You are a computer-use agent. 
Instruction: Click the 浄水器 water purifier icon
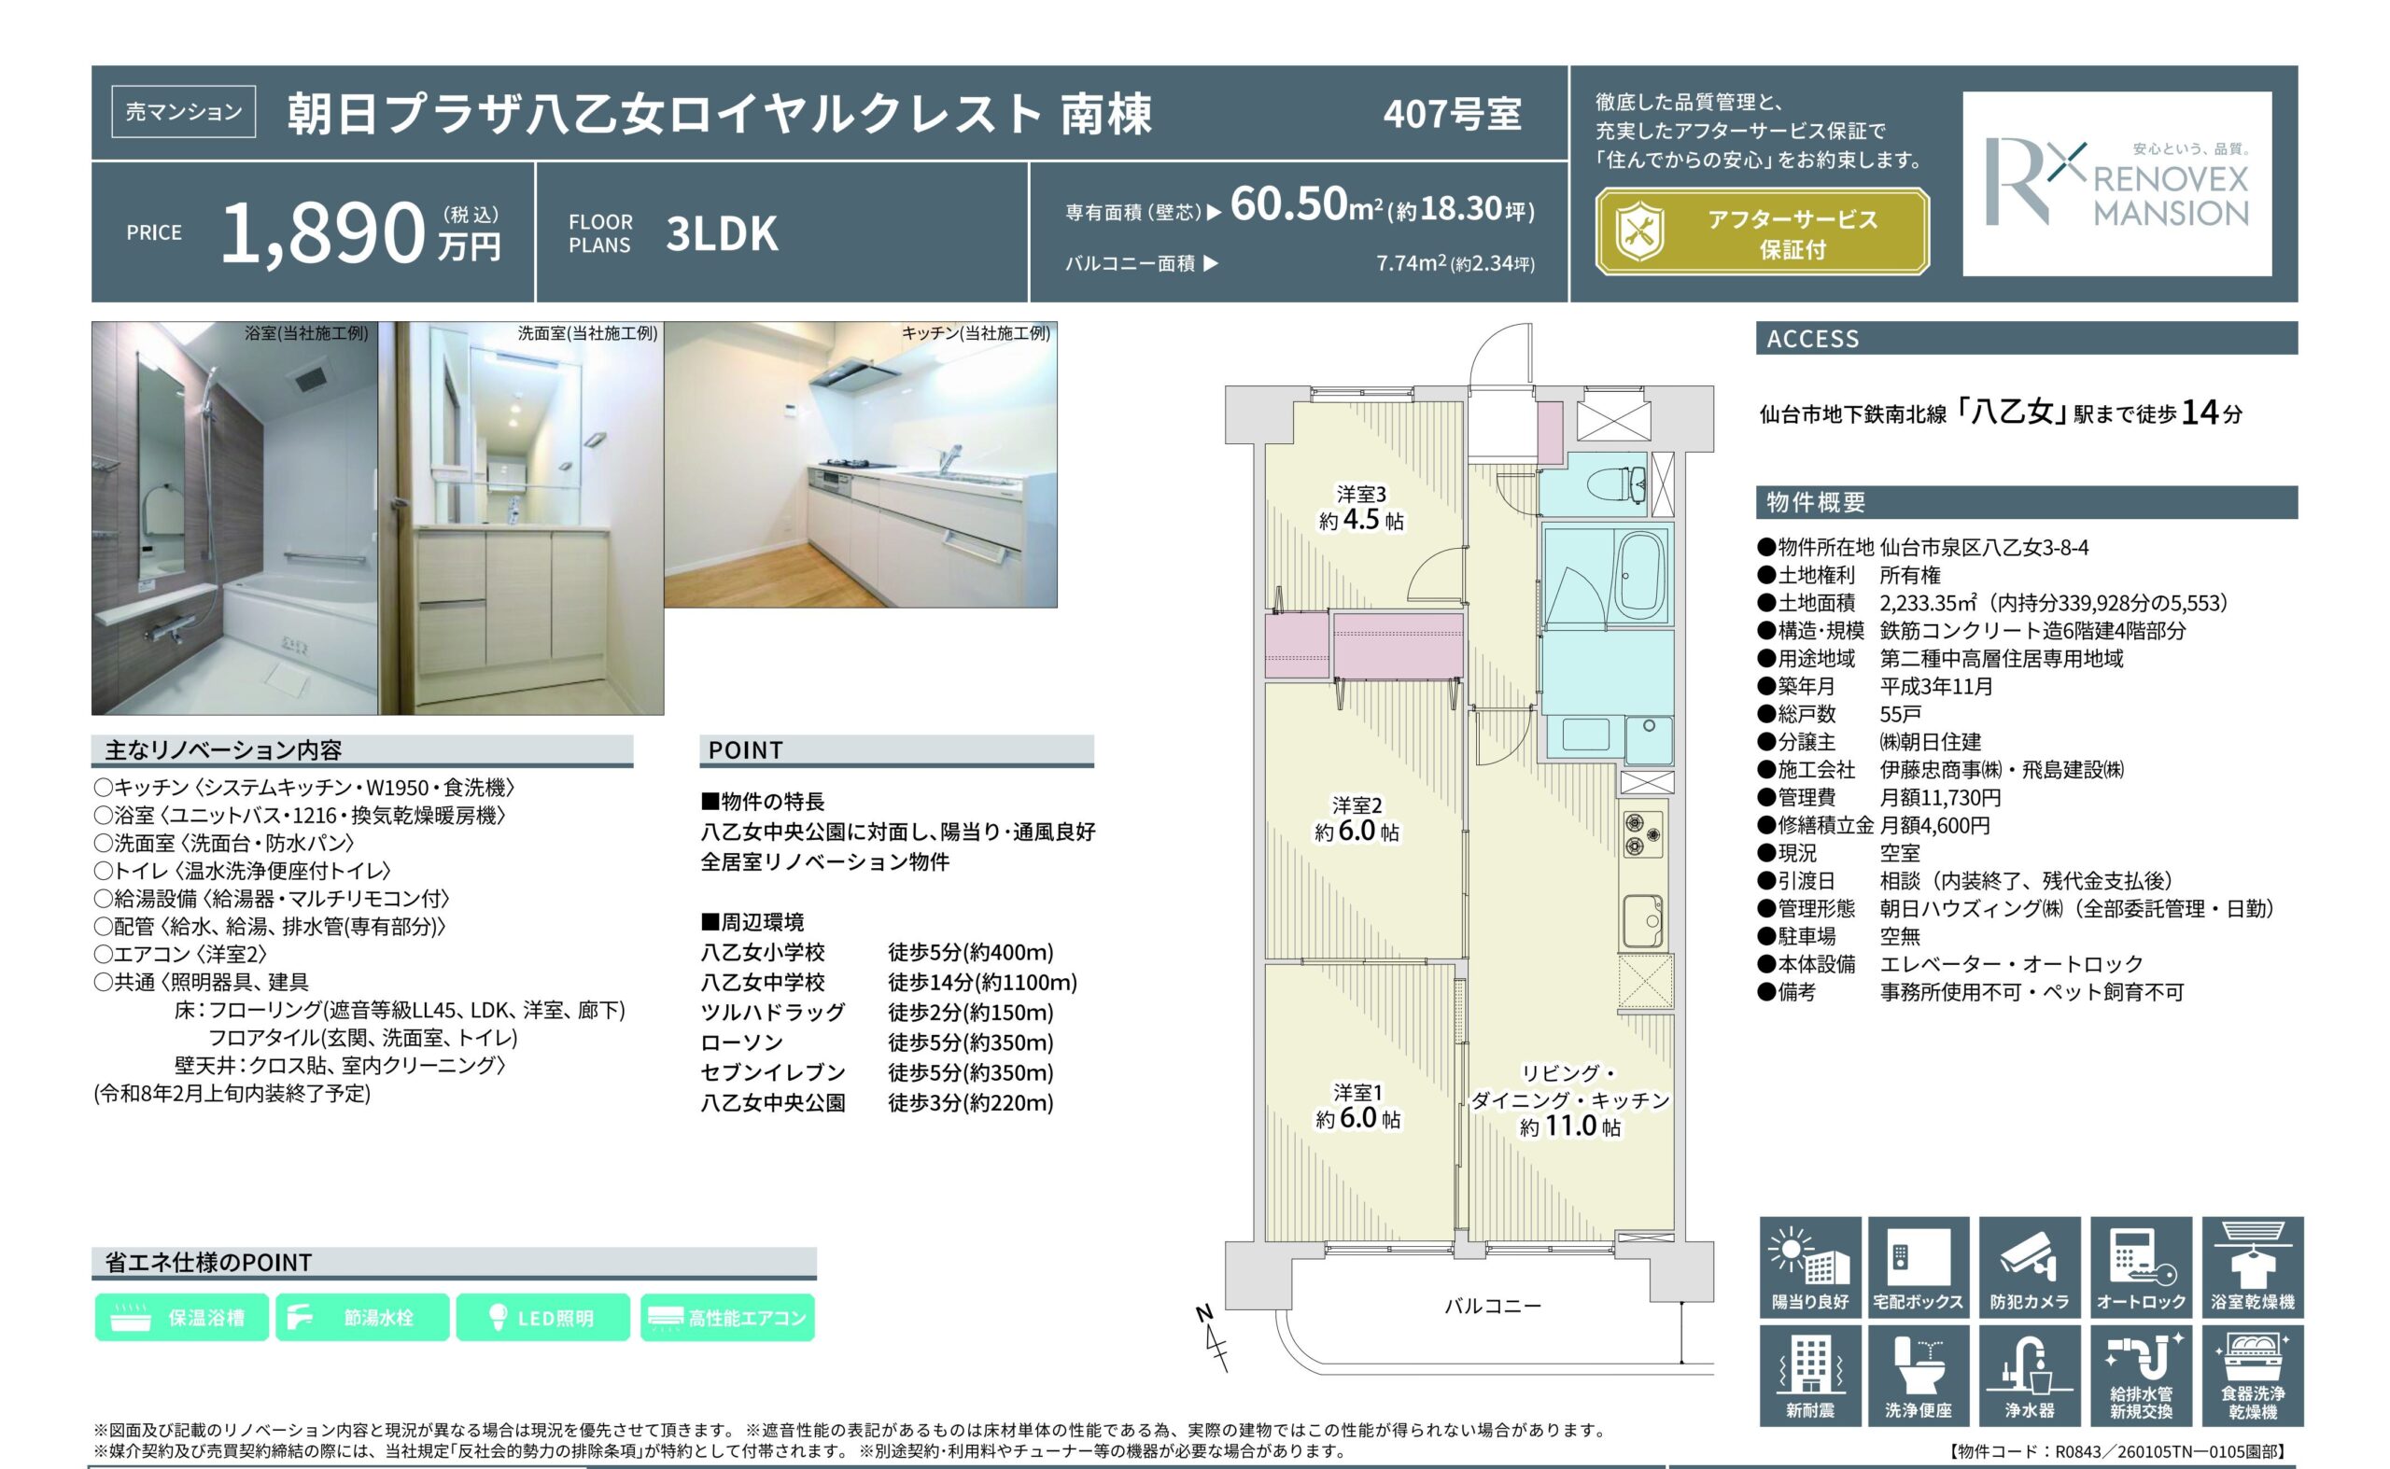tap(2030, 1376)
